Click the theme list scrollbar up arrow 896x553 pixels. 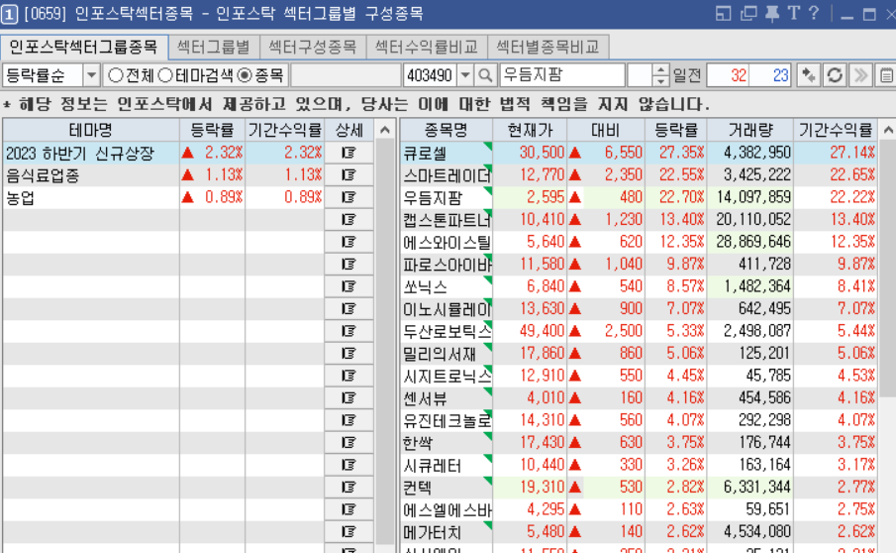click(385, 131)
